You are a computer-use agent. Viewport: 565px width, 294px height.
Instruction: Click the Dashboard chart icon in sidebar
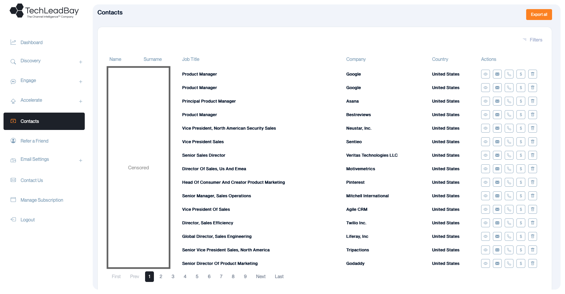click(13, 42)
